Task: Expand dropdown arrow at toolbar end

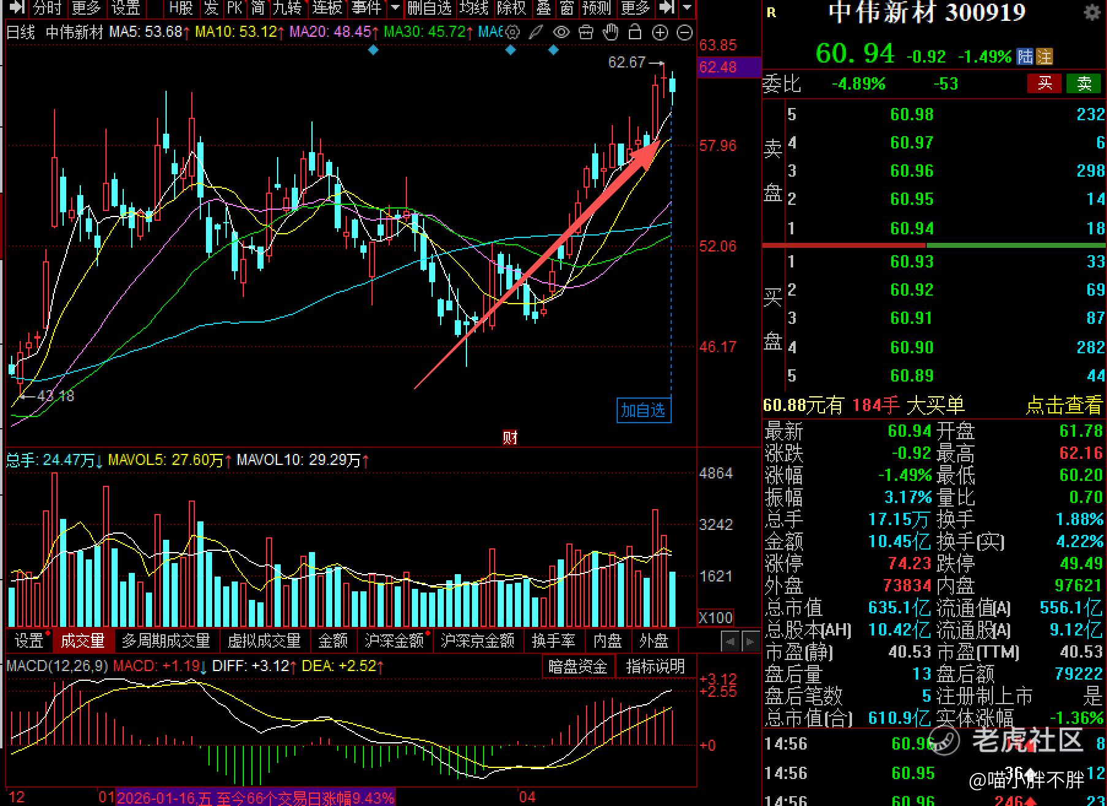Action: [x=687, y=8]
